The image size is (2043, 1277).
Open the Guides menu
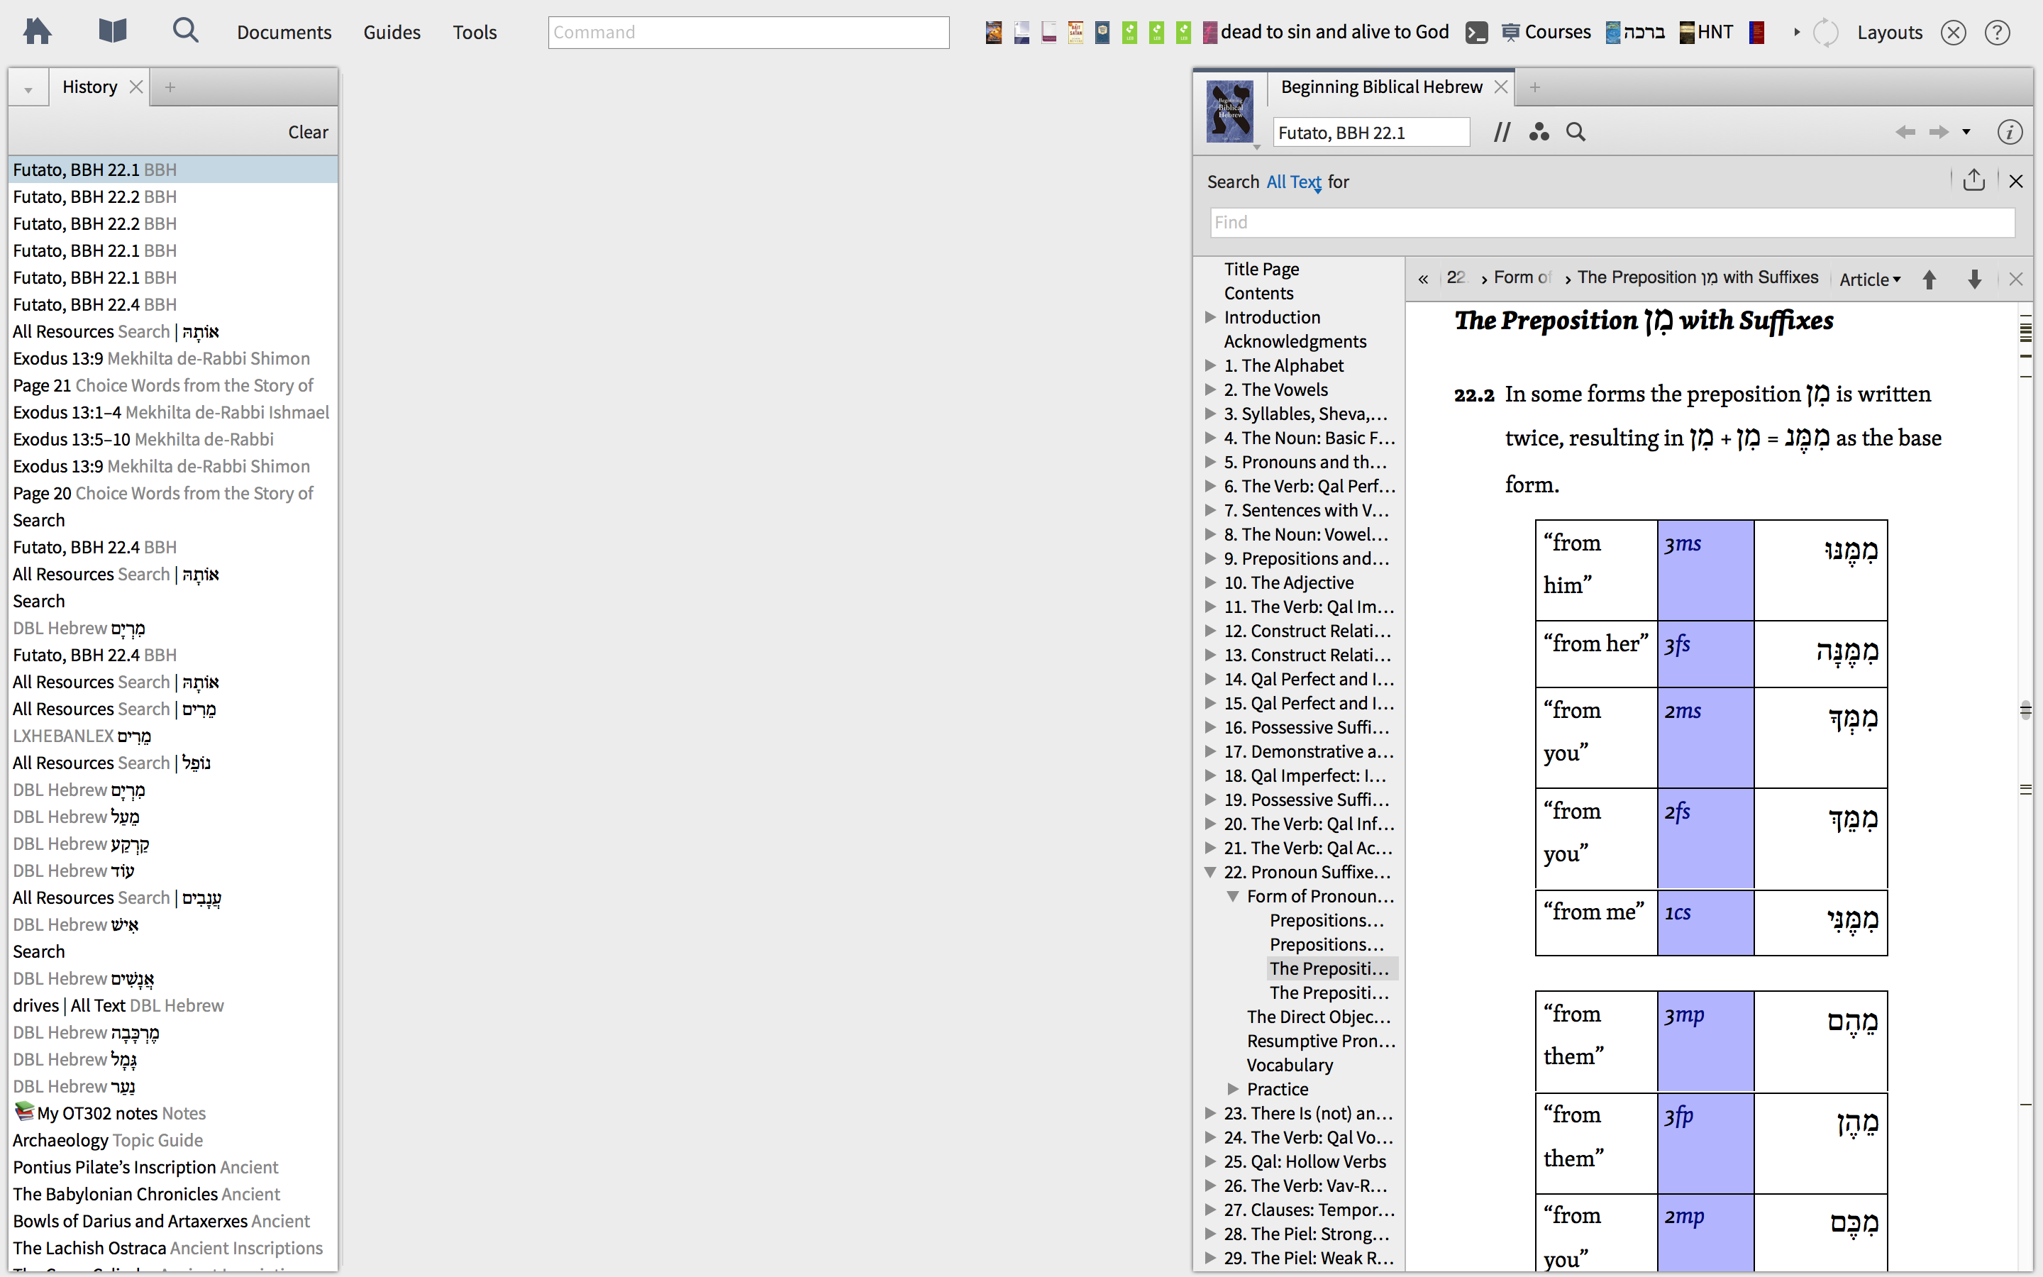pyautogui.click(x=392, y=32)
